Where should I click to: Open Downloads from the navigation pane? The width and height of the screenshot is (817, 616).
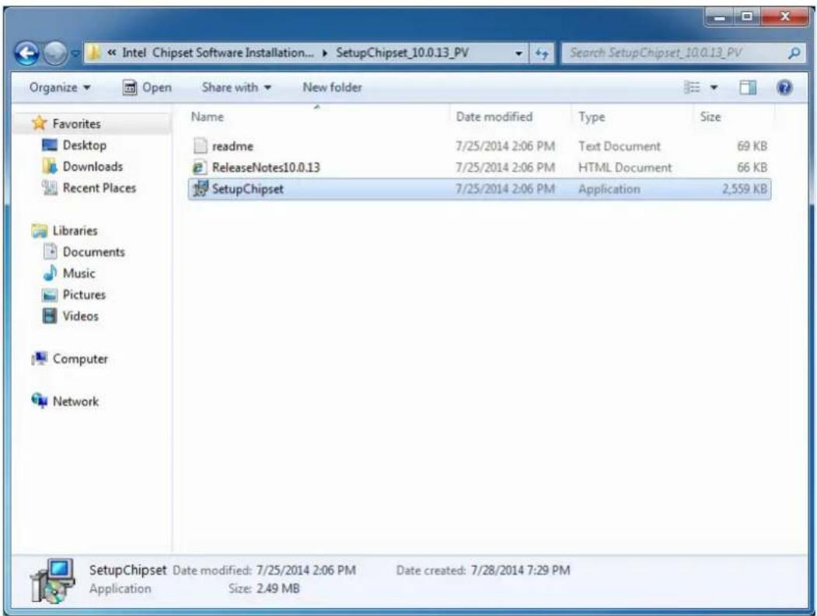[x=93, y=167]
